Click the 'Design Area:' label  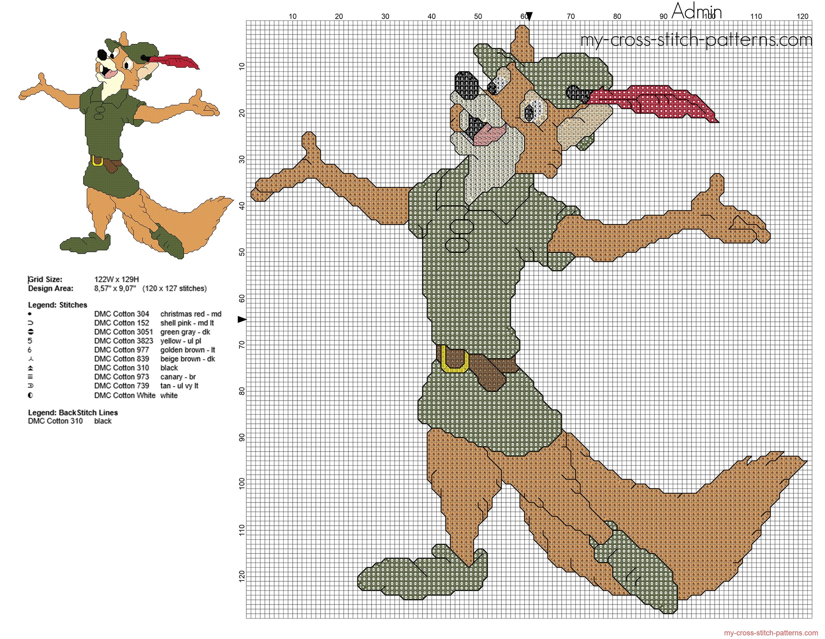(x=51, y=288)
